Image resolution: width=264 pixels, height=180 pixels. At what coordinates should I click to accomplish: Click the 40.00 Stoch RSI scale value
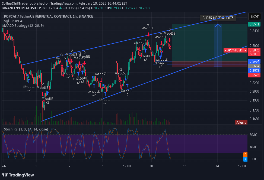pyautogui.click(x=253, y=147)
